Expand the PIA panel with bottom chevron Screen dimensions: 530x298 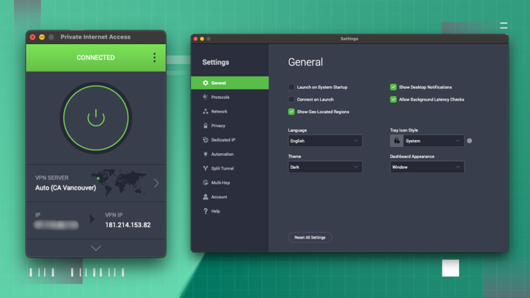click(96, 248)
